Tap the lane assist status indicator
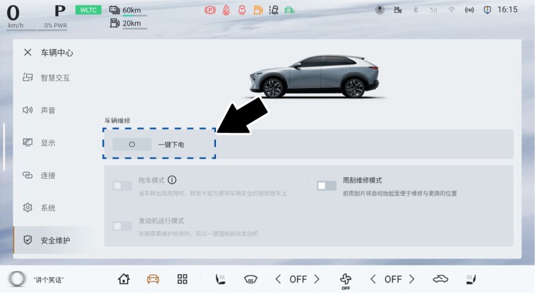Image resolution: width=535 pixels, height=293 pixels. click(x=274, y=10)
